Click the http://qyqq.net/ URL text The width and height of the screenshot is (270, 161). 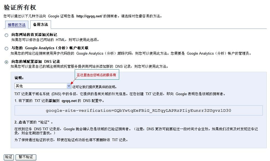coord(89,16)
